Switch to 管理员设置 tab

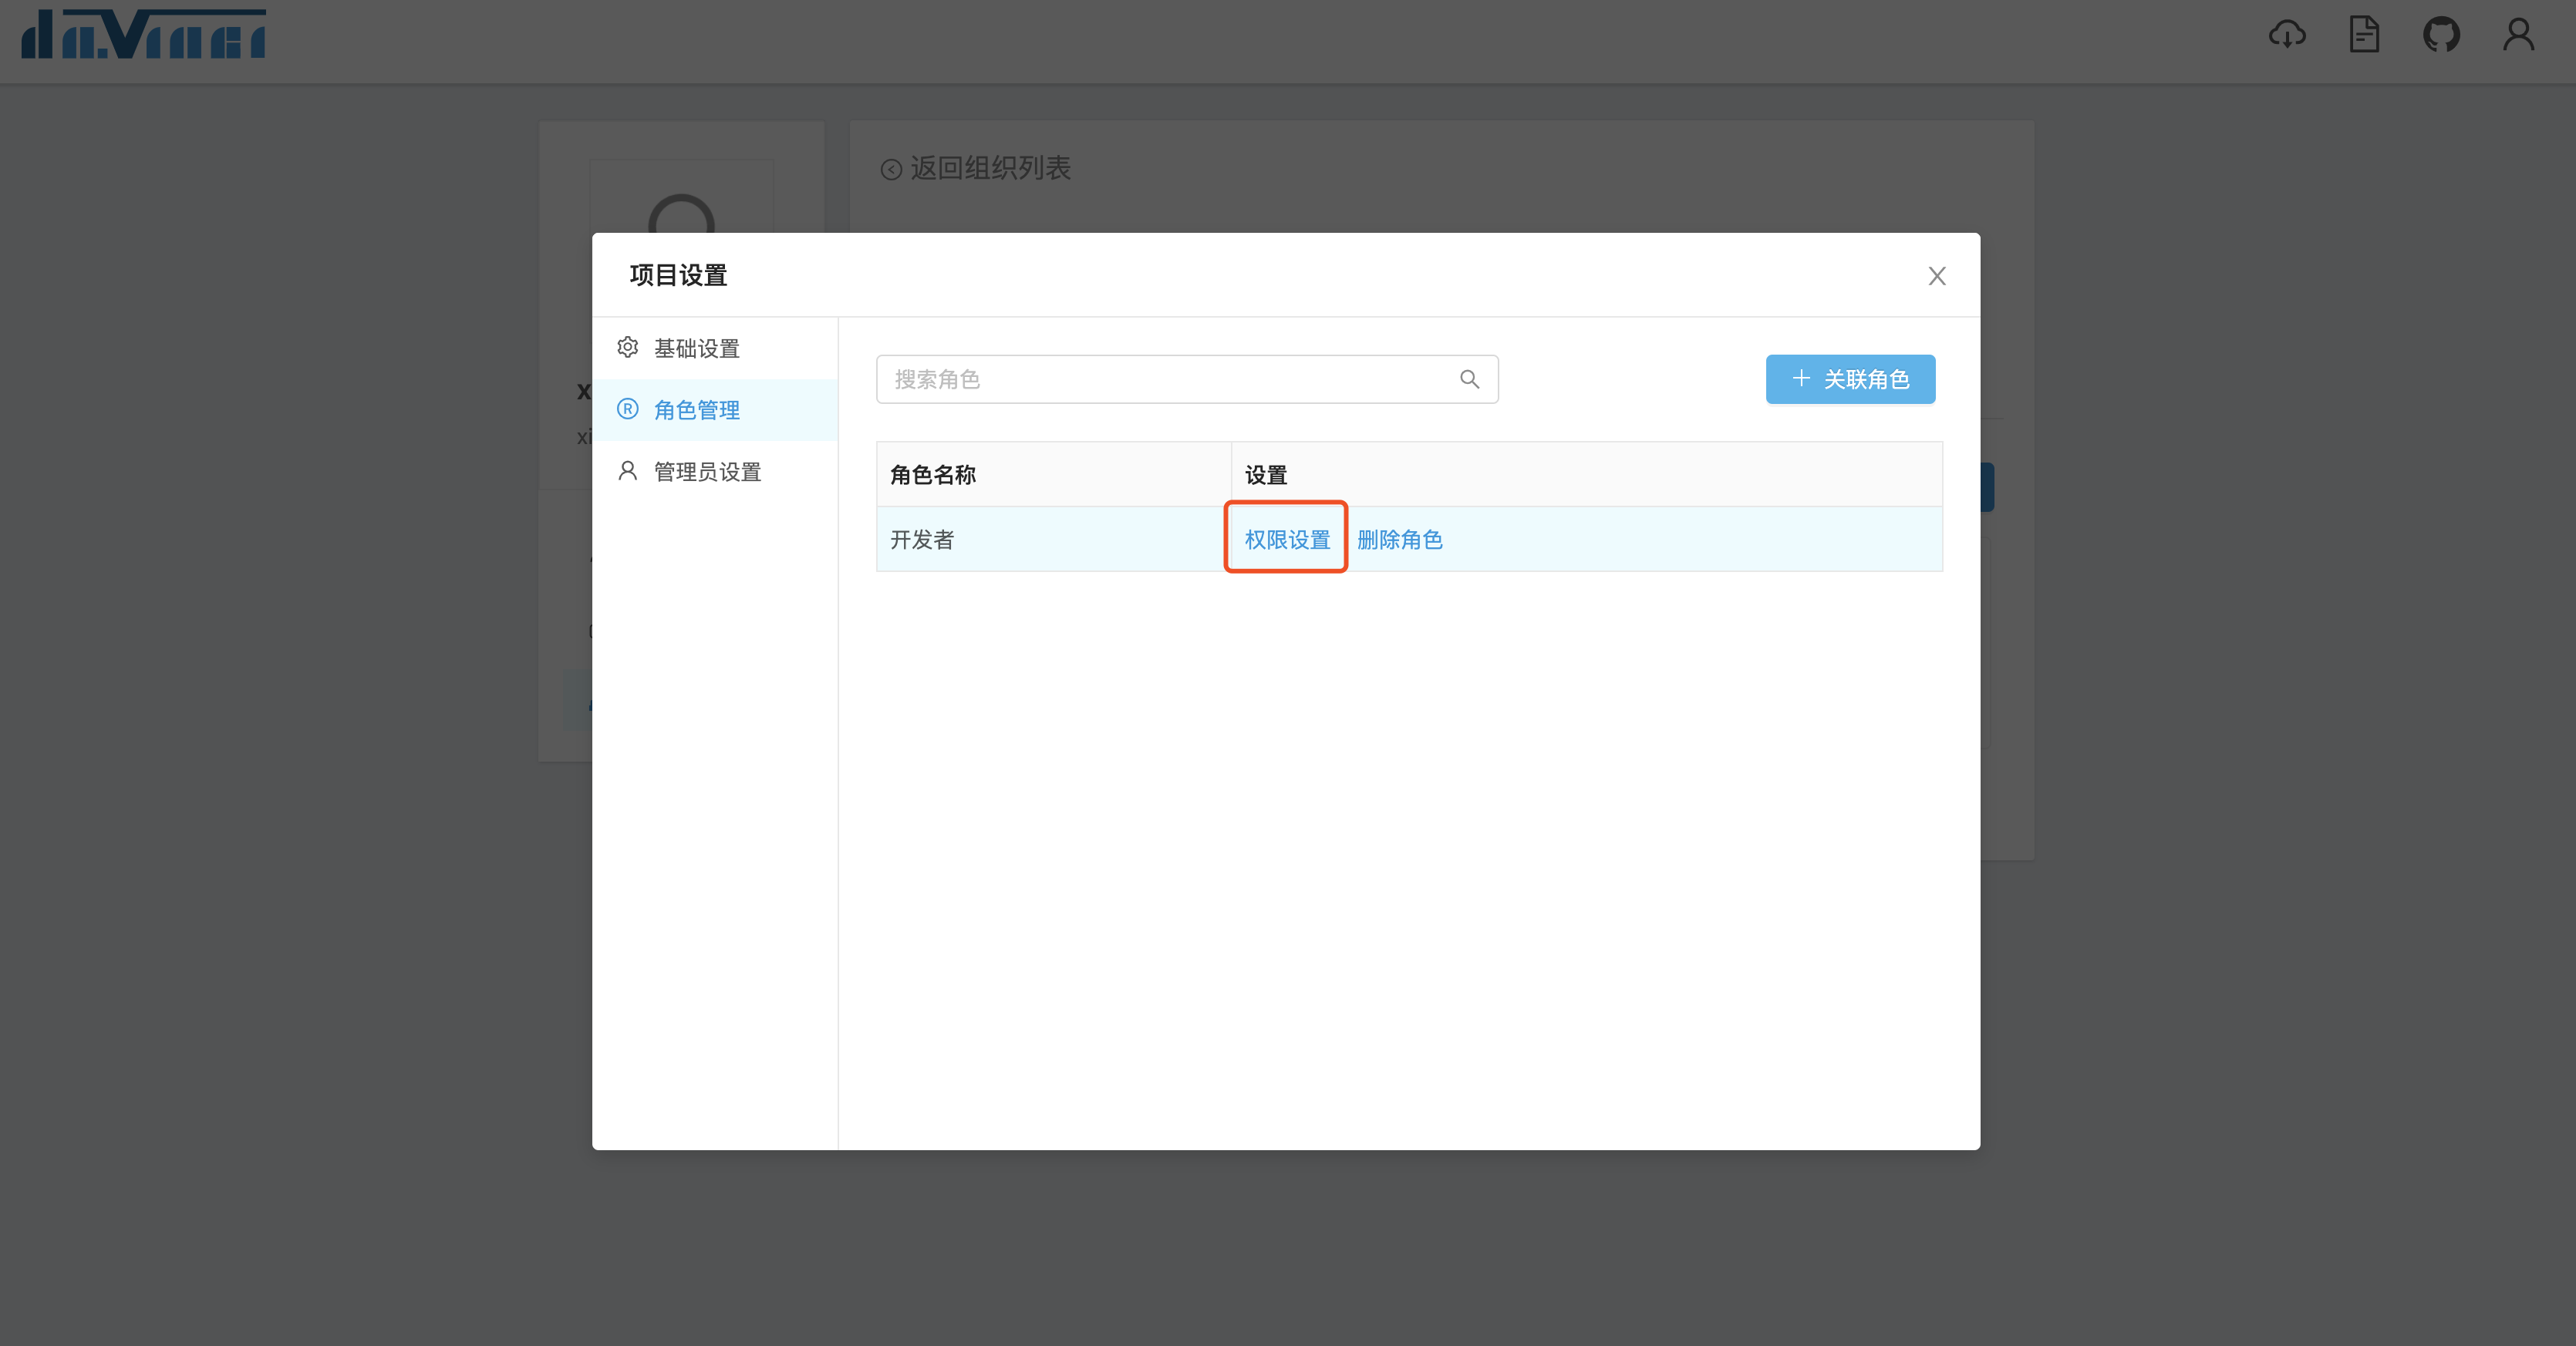(x=707, y=472)
